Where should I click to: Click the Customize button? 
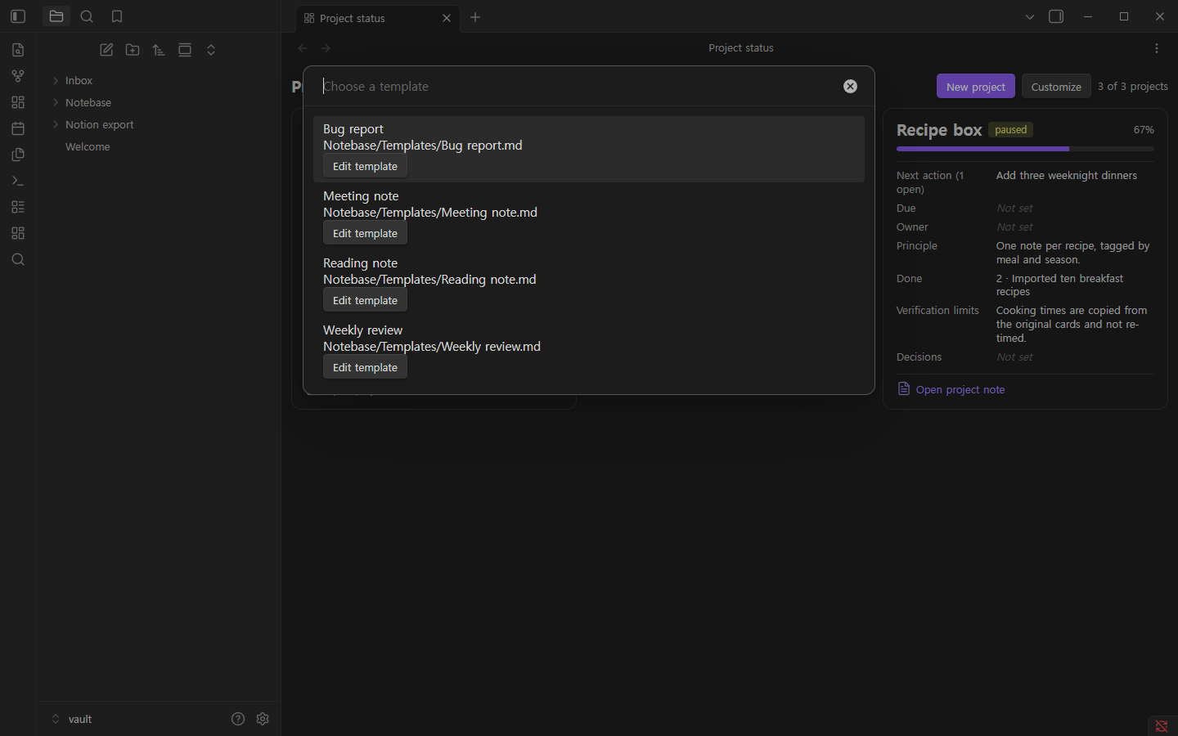tap(1056, 87)
